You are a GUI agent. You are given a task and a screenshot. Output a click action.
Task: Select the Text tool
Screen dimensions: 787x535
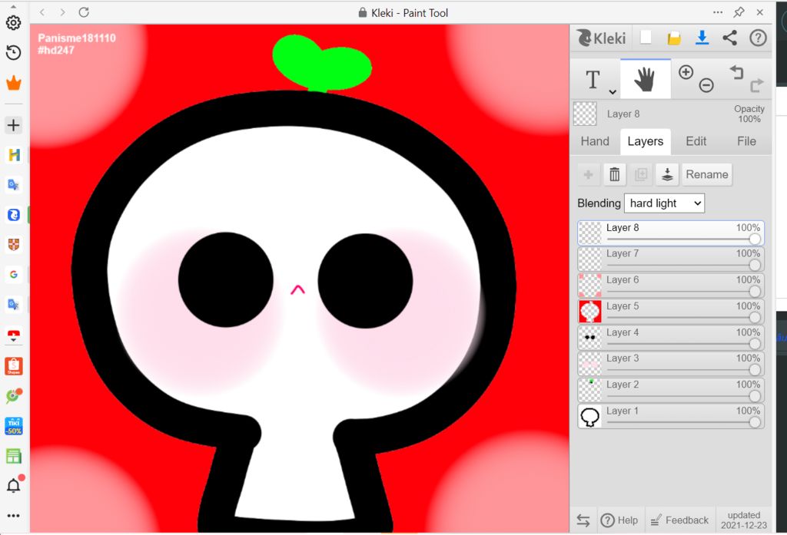tap(593, 79)
